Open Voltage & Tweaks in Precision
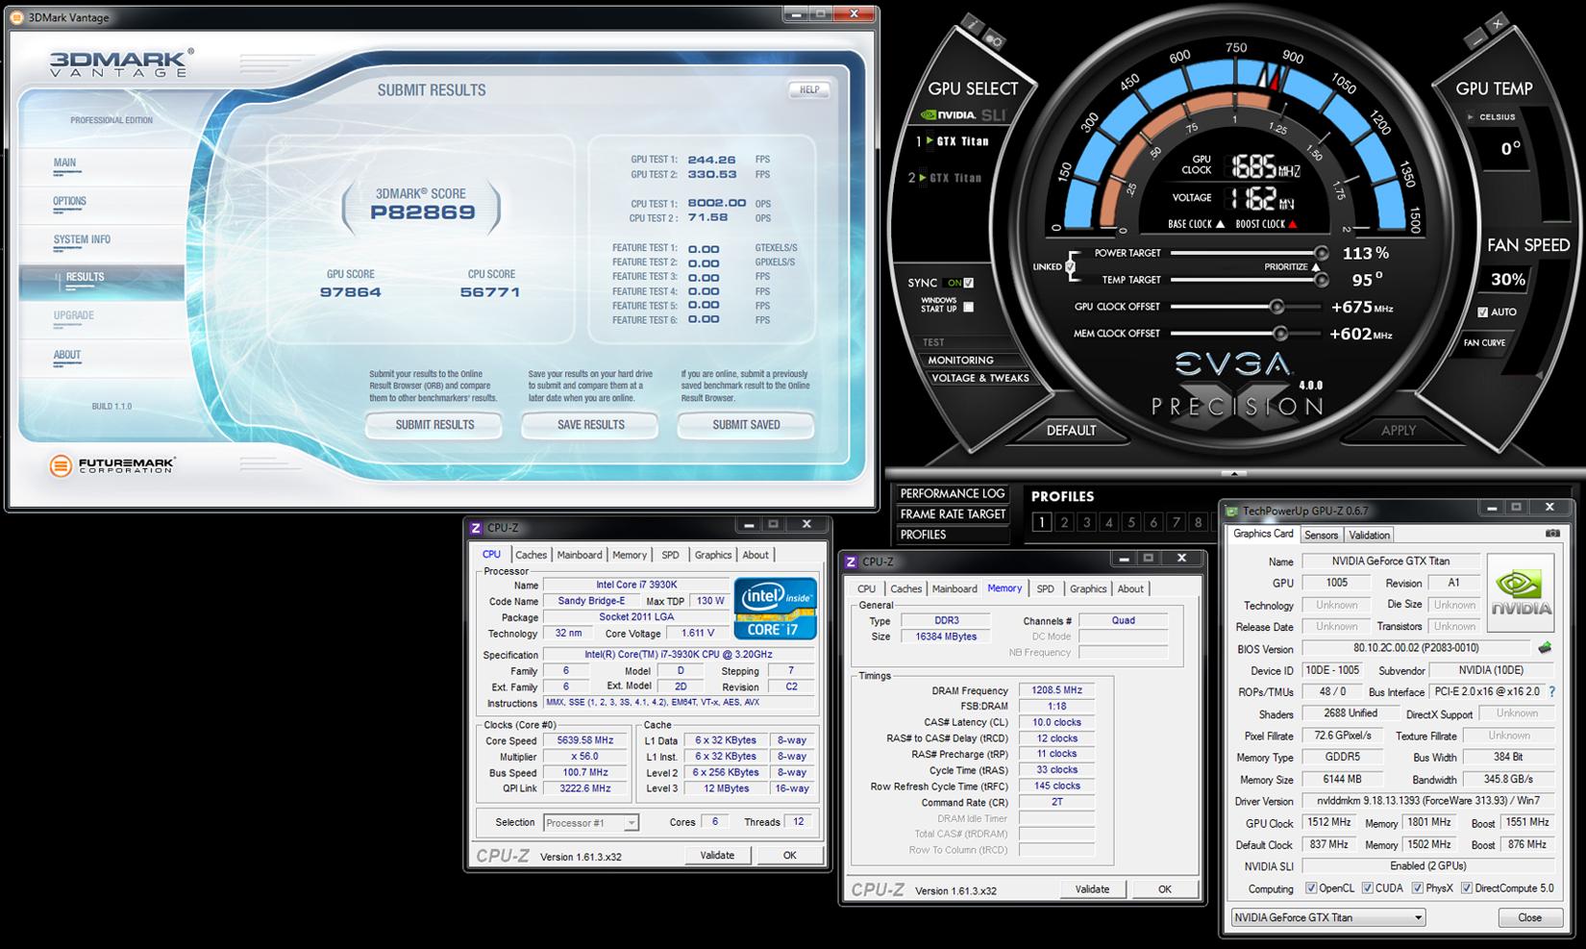1586x949 pixels. tap(979, 378)
